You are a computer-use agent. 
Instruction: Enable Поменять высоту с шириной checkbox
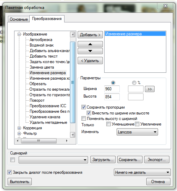83,118
